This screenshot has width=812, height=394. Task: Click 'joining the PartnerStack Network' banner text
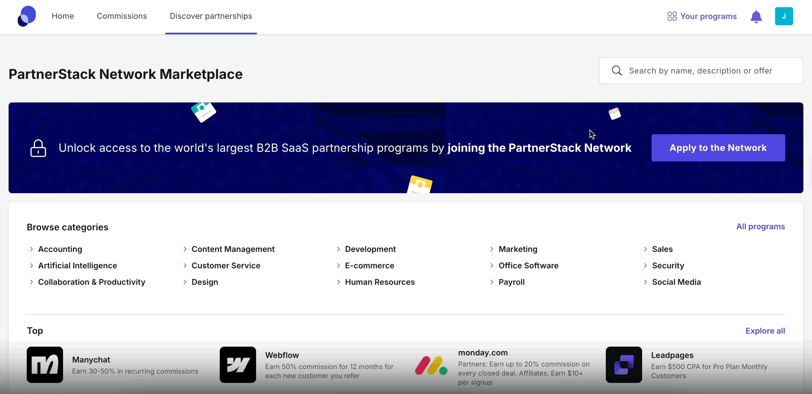click(539, 148)
